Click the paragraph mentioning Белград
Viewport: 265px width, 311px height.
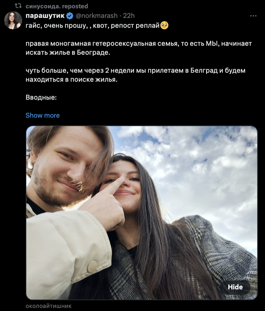(135, 75)
